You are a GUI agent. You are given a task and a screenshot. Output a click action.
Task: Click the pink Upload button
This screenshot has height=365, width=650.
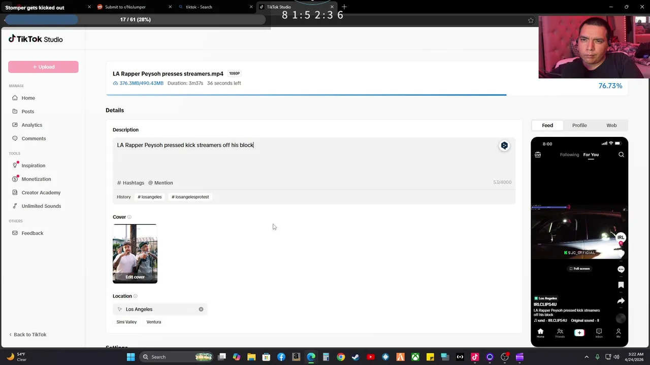tap(43, 67)
